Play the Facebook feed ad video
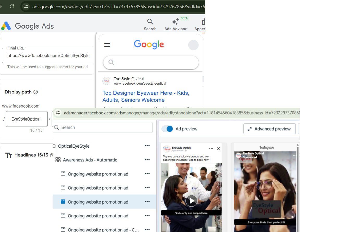The image size is (362, 232). (x=191, y=200)
